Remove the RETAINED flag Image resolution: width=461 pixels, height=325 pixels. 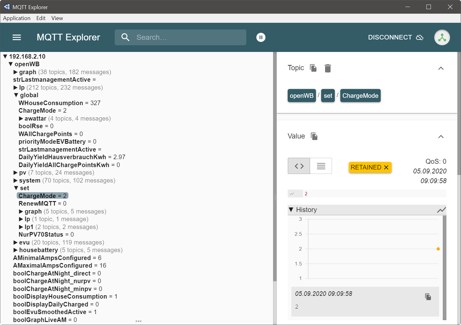386,167
